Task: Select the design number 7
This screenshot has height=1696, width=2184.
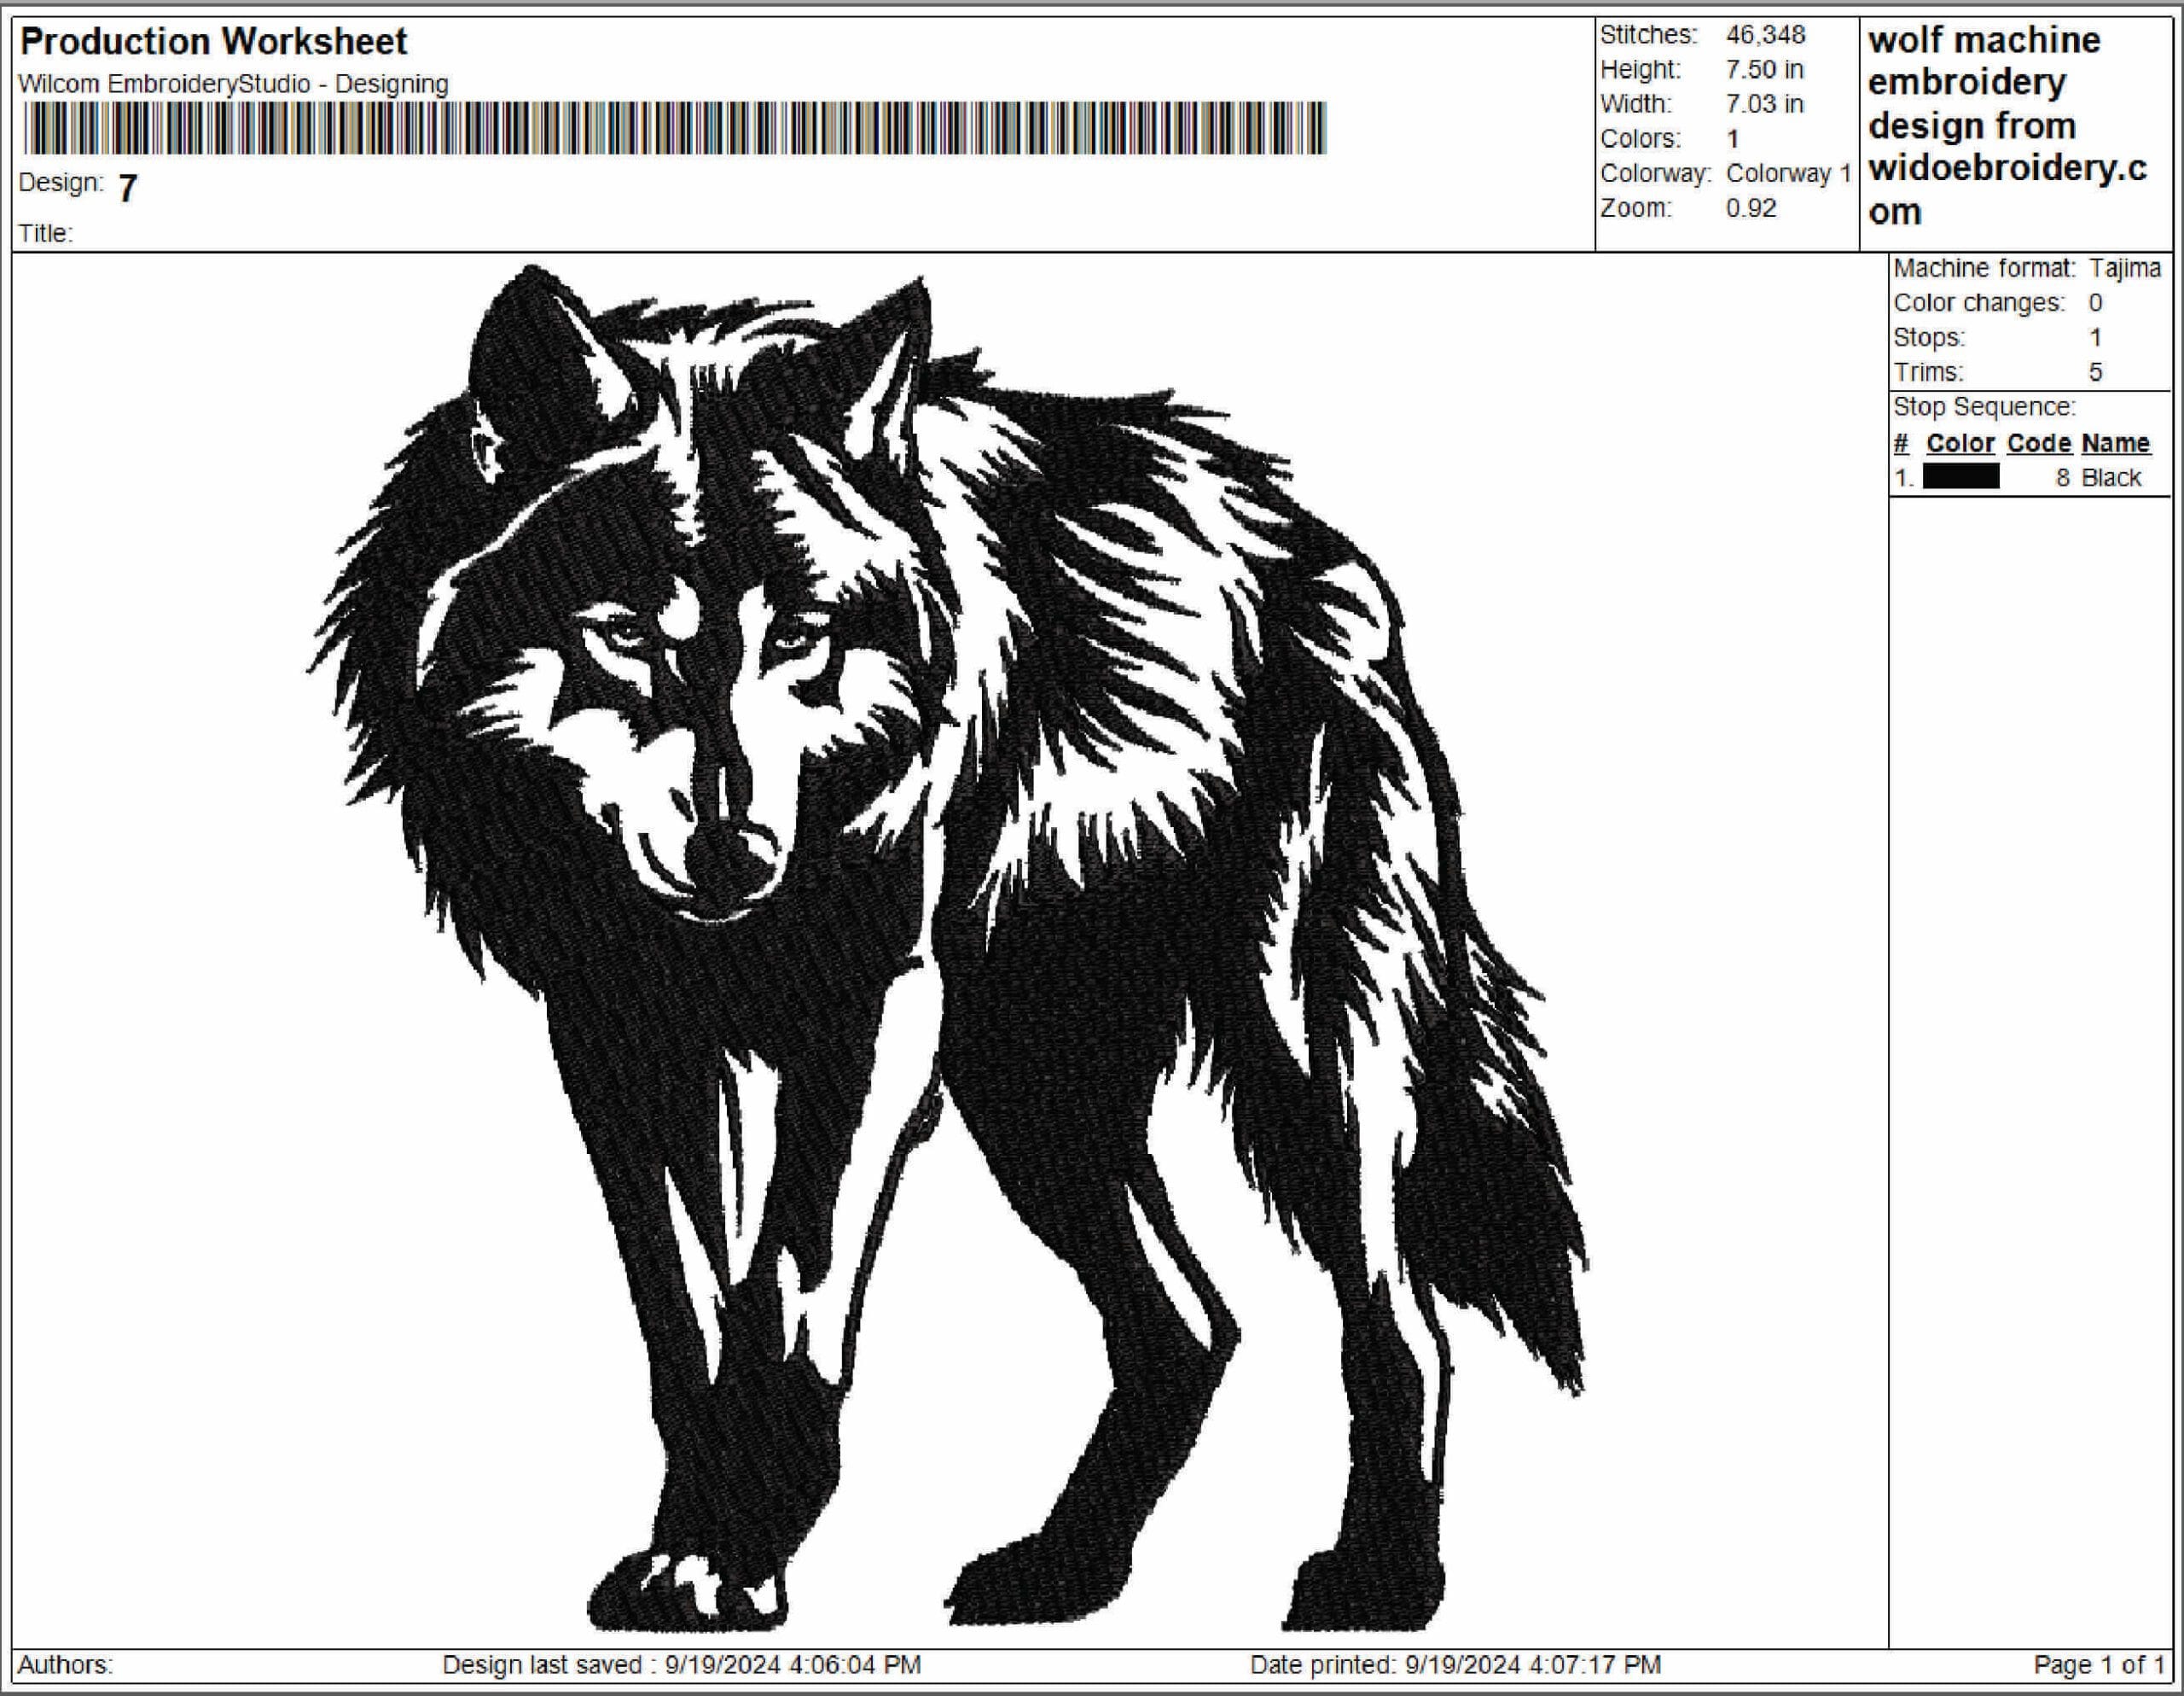Action: point(127,188)
